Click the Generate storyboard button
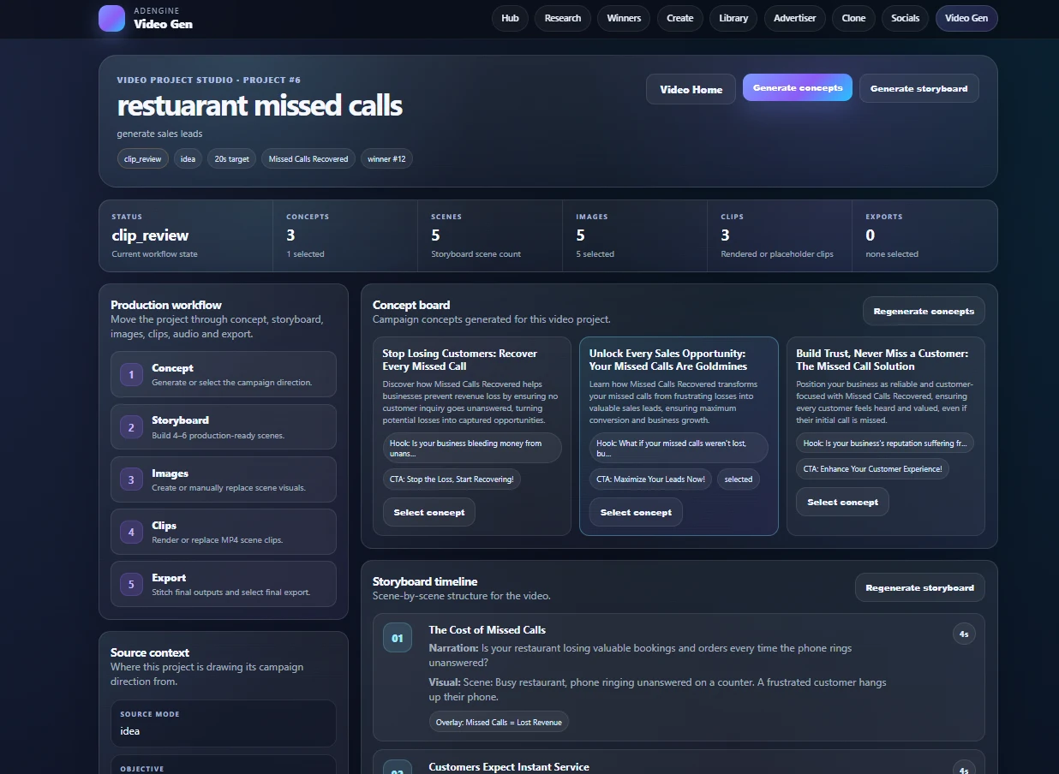 click(x=919, y=88)
